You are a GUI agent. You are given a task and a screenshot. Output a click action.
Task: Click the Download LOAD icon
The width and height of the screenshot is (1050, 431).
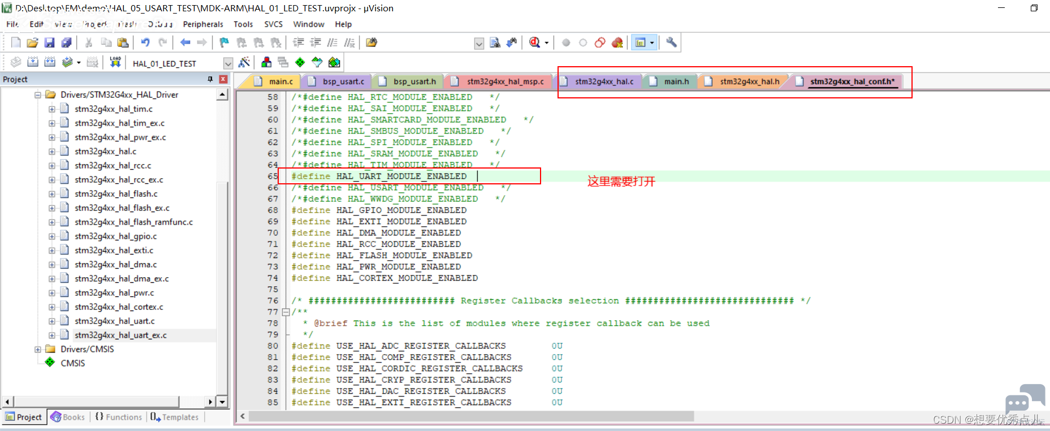click(115, 62)
